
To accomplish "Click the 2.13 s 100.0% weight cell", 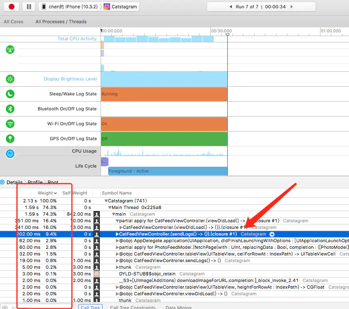I will click(x=40, y=201).
